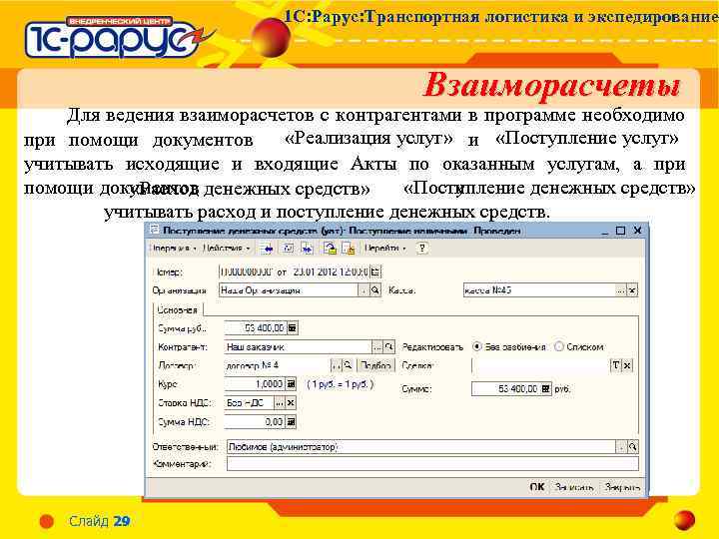Click the exchange rate text "1 руб. = 1 руб."
Viewport: 719px width, 539px height.
click(x=341, y=384)
